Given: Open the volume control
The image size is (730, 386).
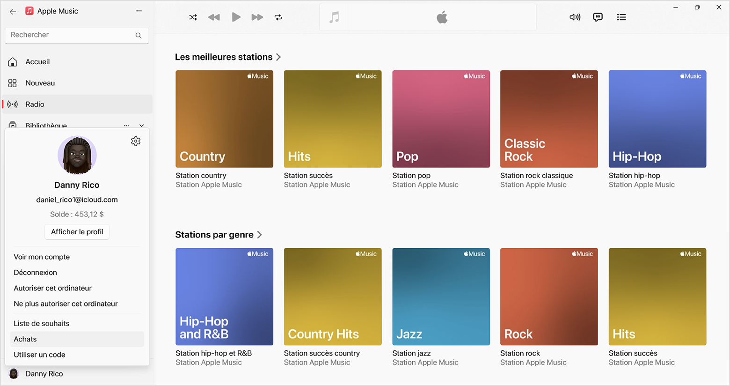Looking at the screenshot, I should pos(575,17).
